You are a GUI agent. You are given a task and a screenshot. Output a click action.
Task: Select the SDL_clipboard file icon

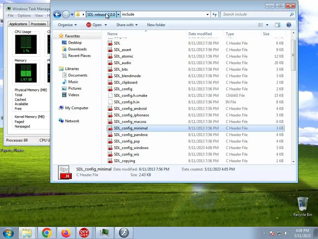coord(110,82)
